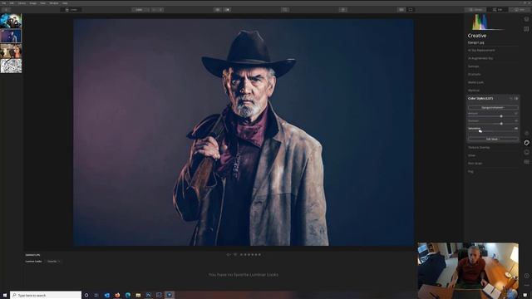Collapse Color Styles (LUT) header

click(x=480, y=98)
